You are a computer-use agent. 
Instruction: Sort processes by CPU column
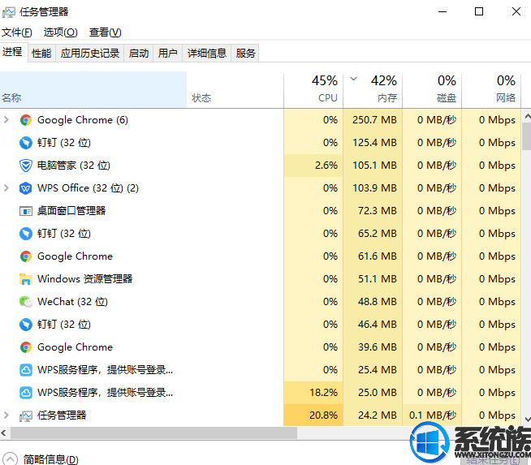coord(313,90)
